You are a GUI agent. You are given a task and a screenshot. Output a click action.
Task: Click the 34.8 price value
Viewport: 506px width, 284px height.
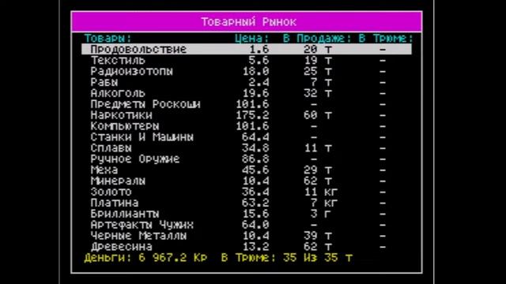pyautogui.click(x=255, y=148)
